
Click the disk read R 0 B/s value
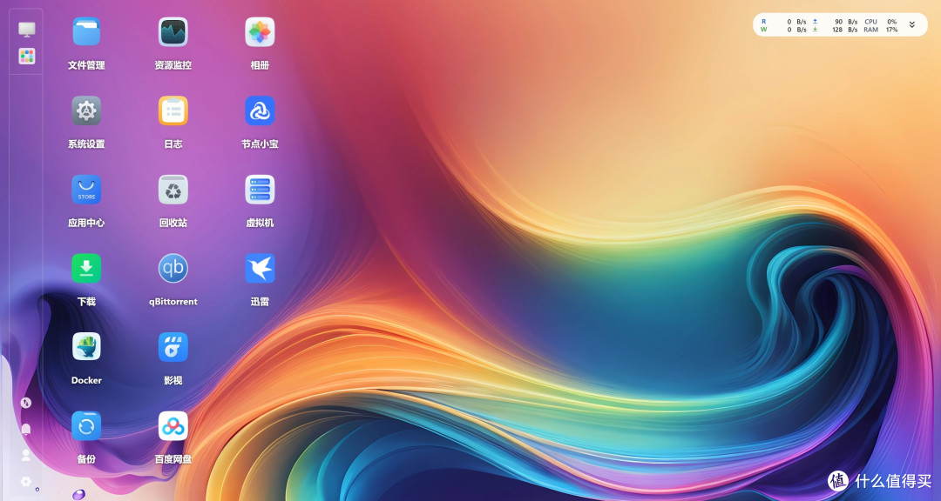point(784,22)
